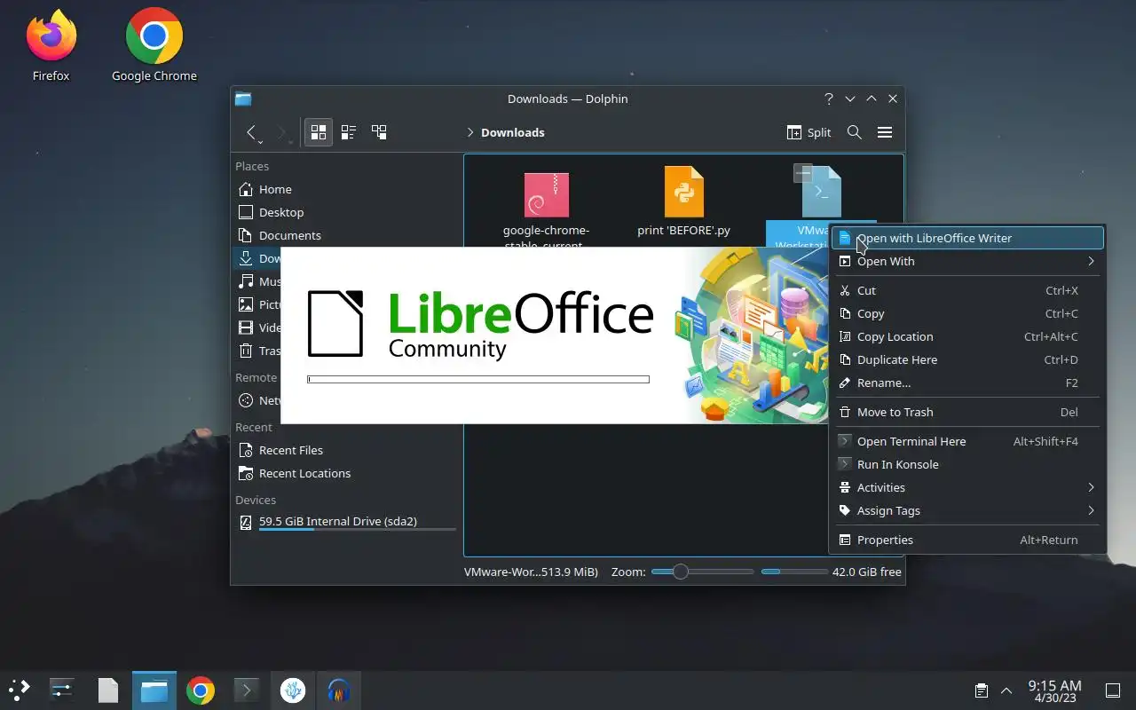Viewport: 1136px width, 710px height.
Task: Switch Dolphin to Icons view mode
Action: tap(319, 132)
